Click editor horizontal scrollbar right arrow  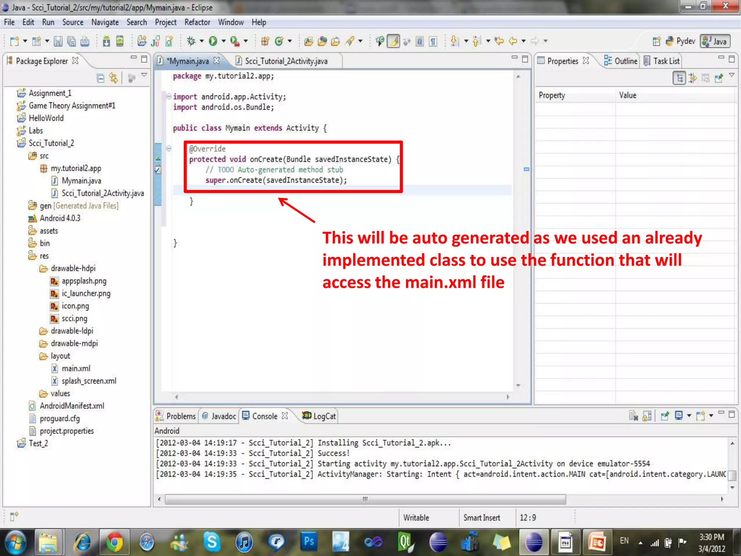click(x=508, y=397)
